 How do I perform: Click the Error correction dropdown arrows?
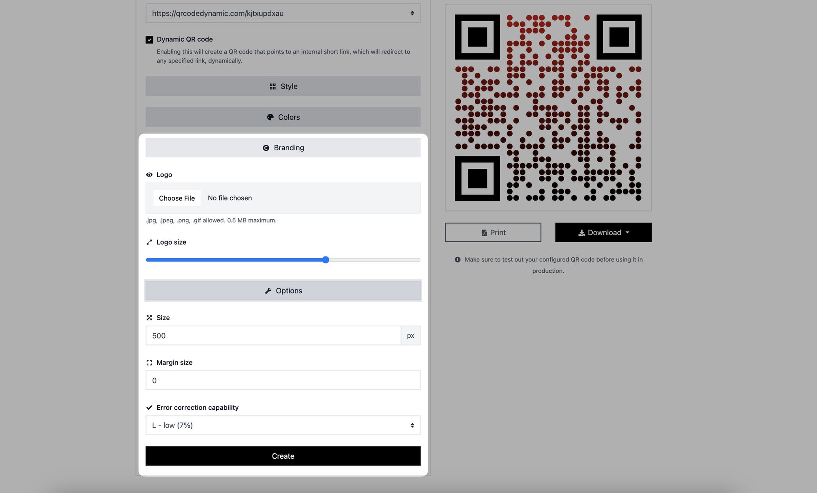(x=412, y=426)
